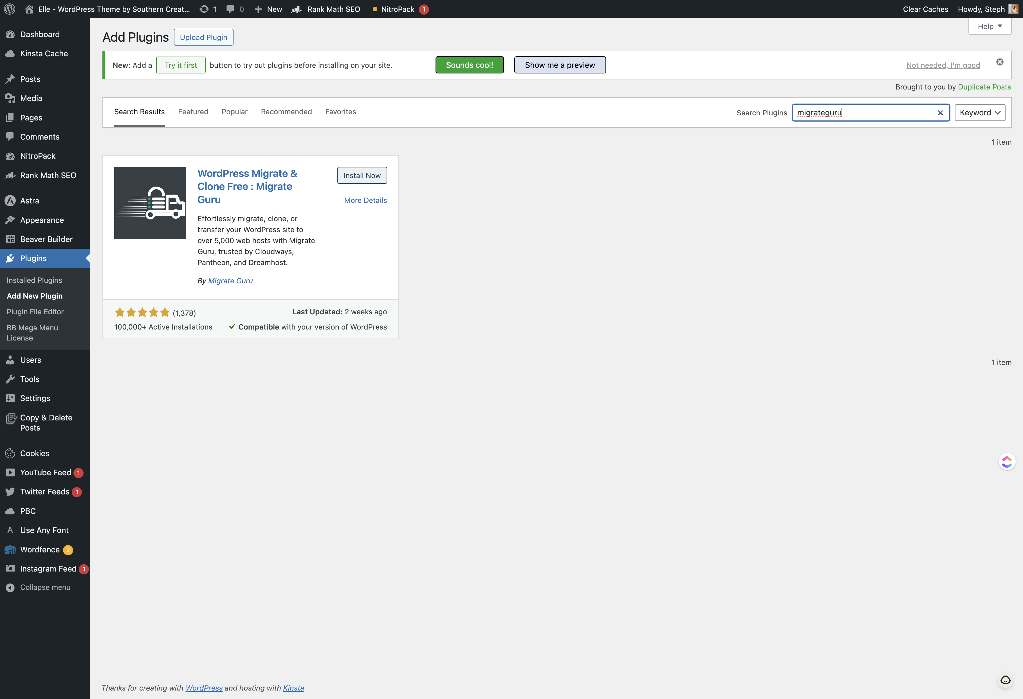This screenshot has height=699, width=1023.
Task: Open Installed Plugins submenu item
Action: tap(34, 280)
